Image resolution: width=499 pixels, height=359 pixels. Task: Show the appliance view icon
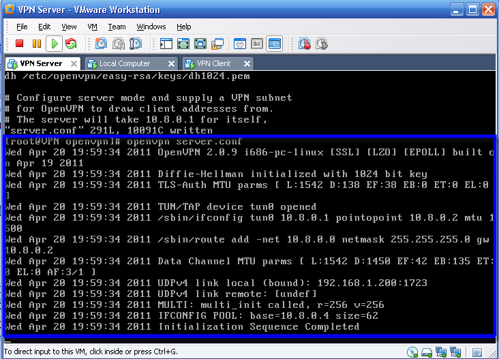(257, 44)
